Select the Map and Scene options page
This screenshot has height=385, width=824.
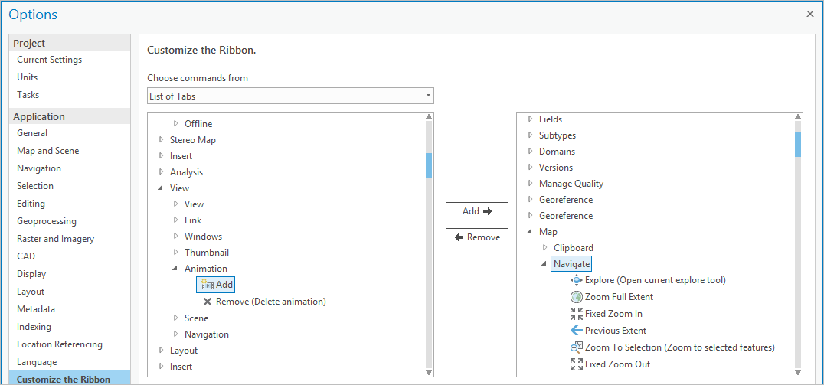[47, 151]
